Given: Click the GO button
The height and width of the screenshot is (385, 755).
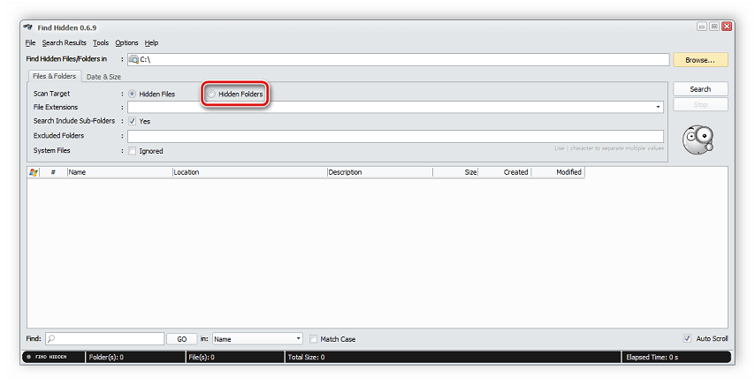Looking at the screenshot, I should coord(181,339).
